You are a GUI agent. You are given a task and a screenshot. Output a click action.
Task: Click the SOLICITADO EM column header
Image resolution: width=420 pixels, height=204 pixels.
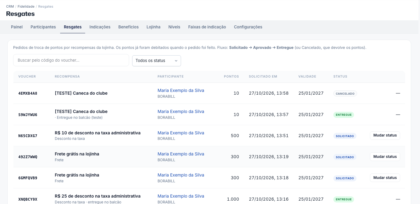(263, 76)
